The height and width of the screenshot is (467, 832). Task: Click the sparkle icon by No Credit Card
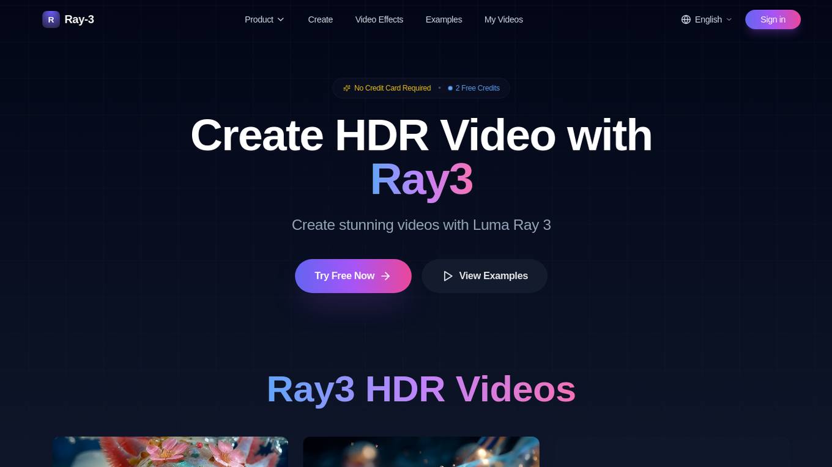click(x=347, y=88)
